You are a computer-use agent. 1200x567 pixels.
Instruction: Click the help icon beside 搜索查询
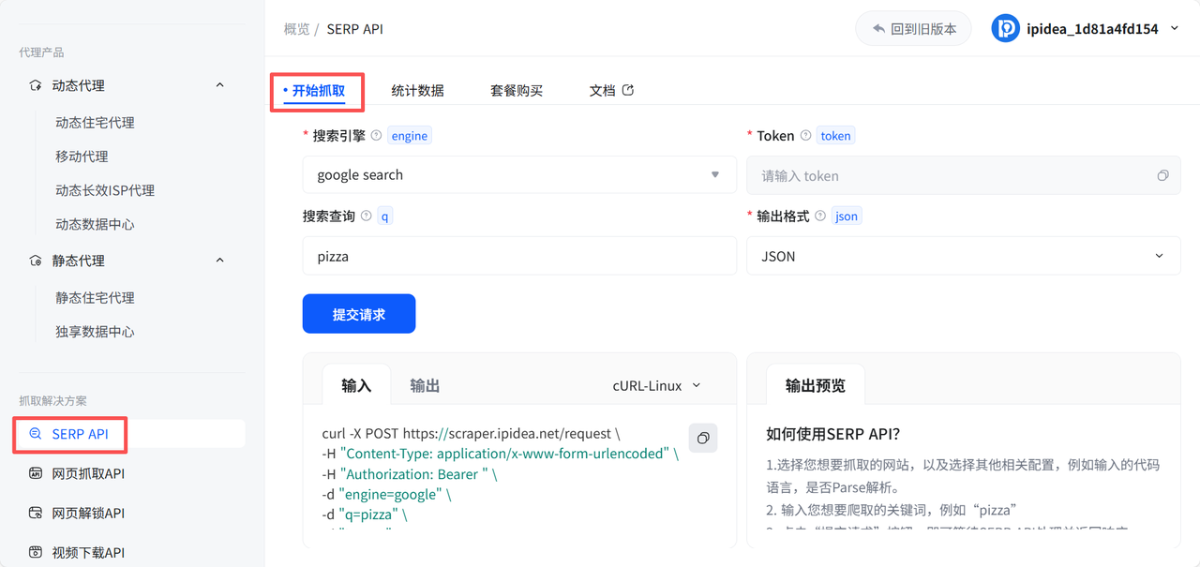[366, 216]
